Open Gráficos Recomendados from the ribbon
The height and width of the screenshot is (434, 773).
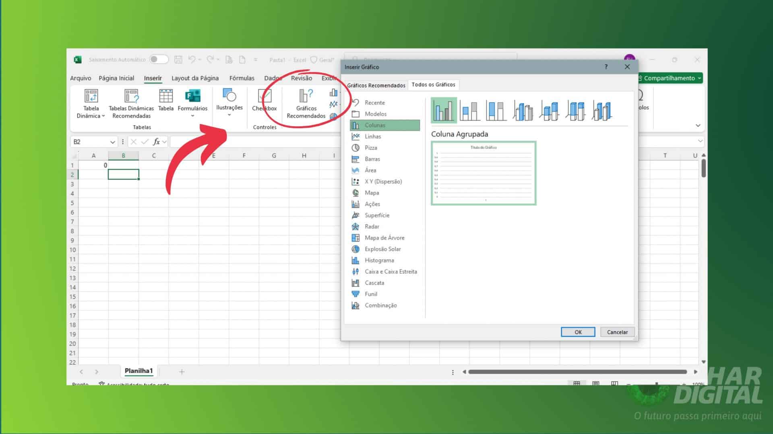pos(306,104)
